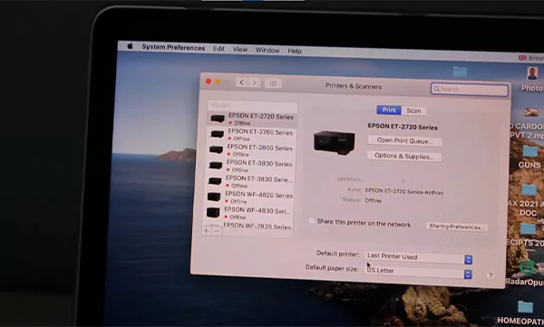
Task: Click the WF-4830 printer icon in list
Action: [x=213, y=212]
